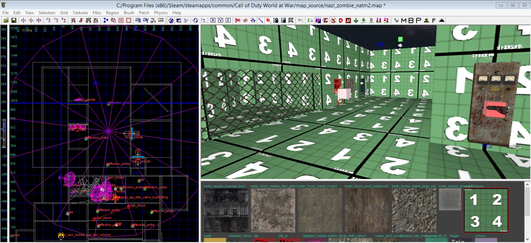Switch 2D view to X axis button
The image size is (531, 243).
(213, 20)
